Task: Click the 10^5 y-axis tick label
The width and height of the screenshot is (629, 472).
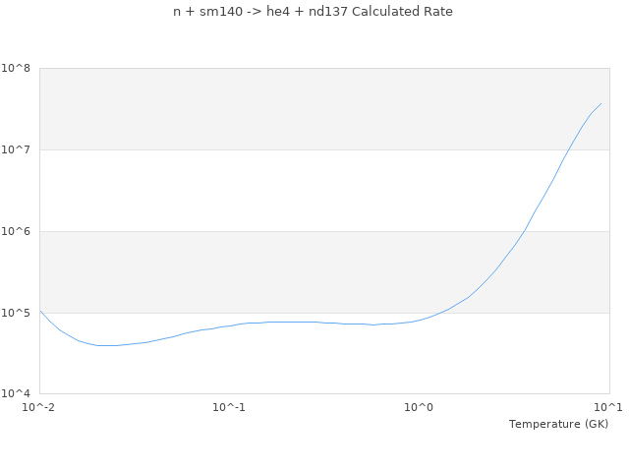Action: click(17, 313)
